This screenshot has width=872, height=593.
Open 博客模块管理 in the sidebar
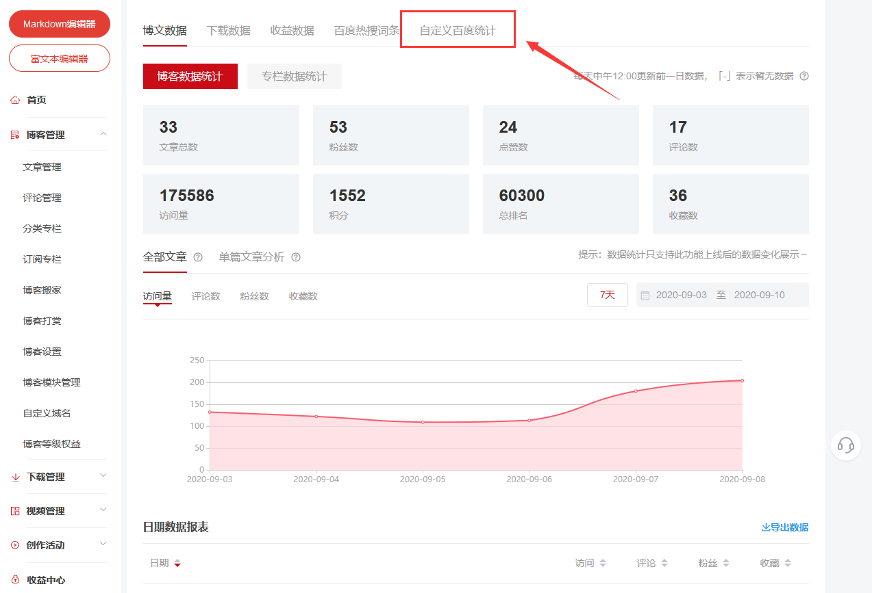click(51, 382)
